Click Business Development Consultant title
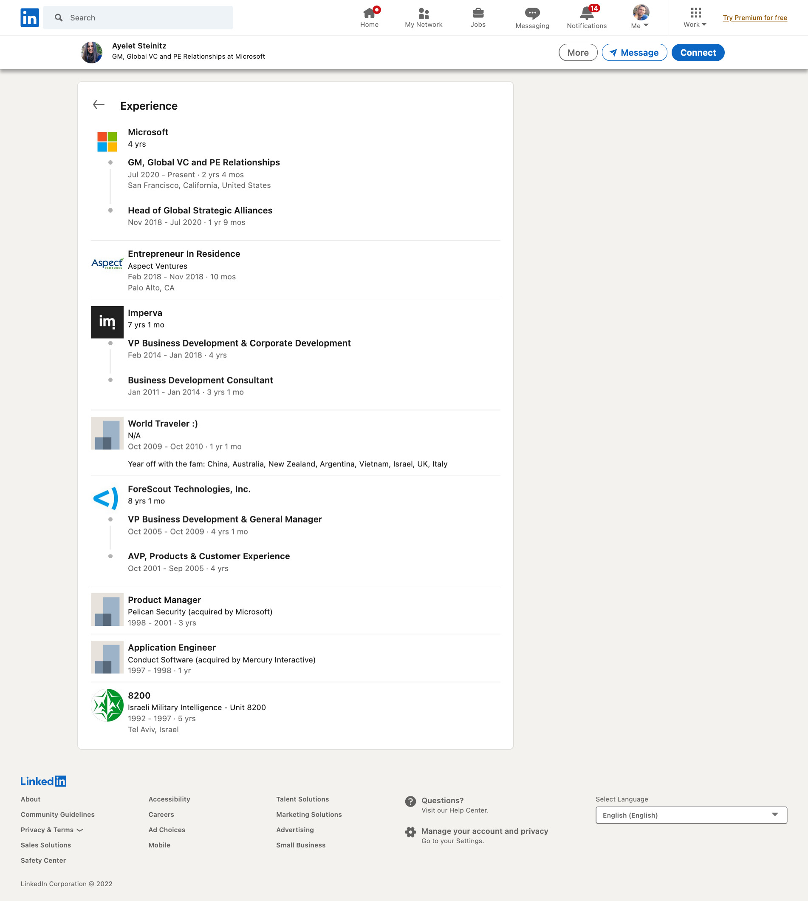 point(200,380)
